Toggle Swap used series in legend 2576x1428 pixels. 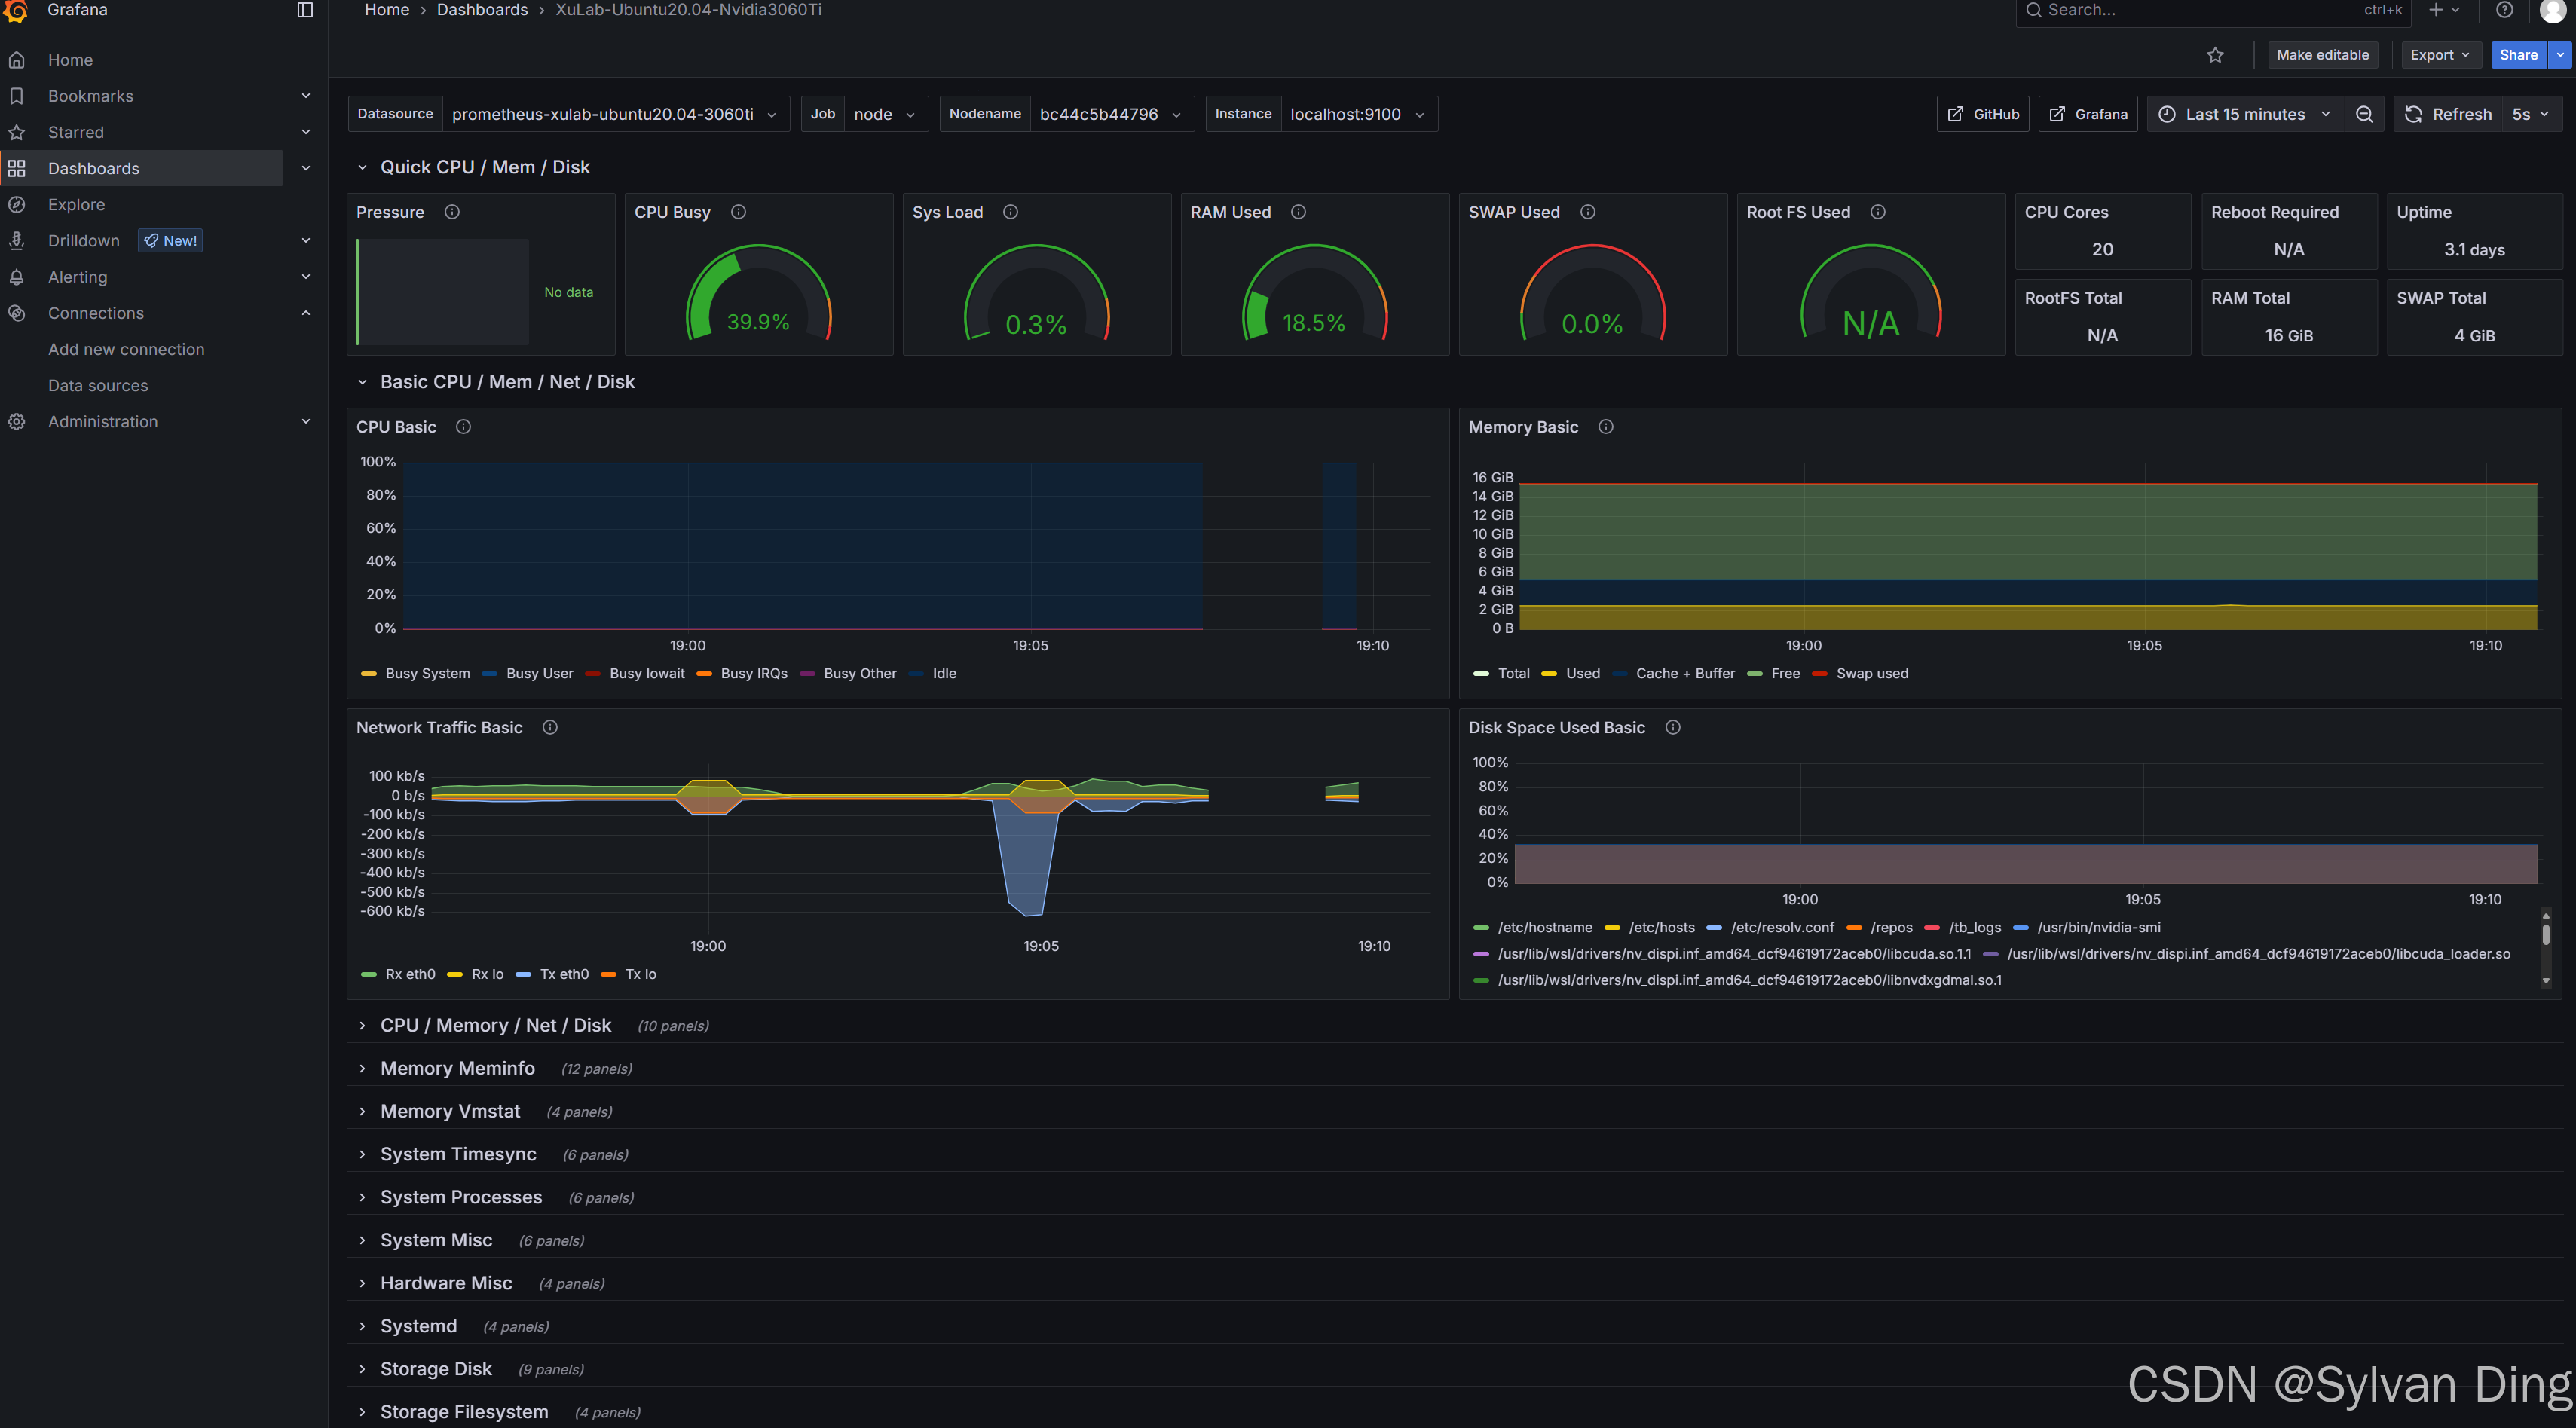click(x=1871, y=674)
